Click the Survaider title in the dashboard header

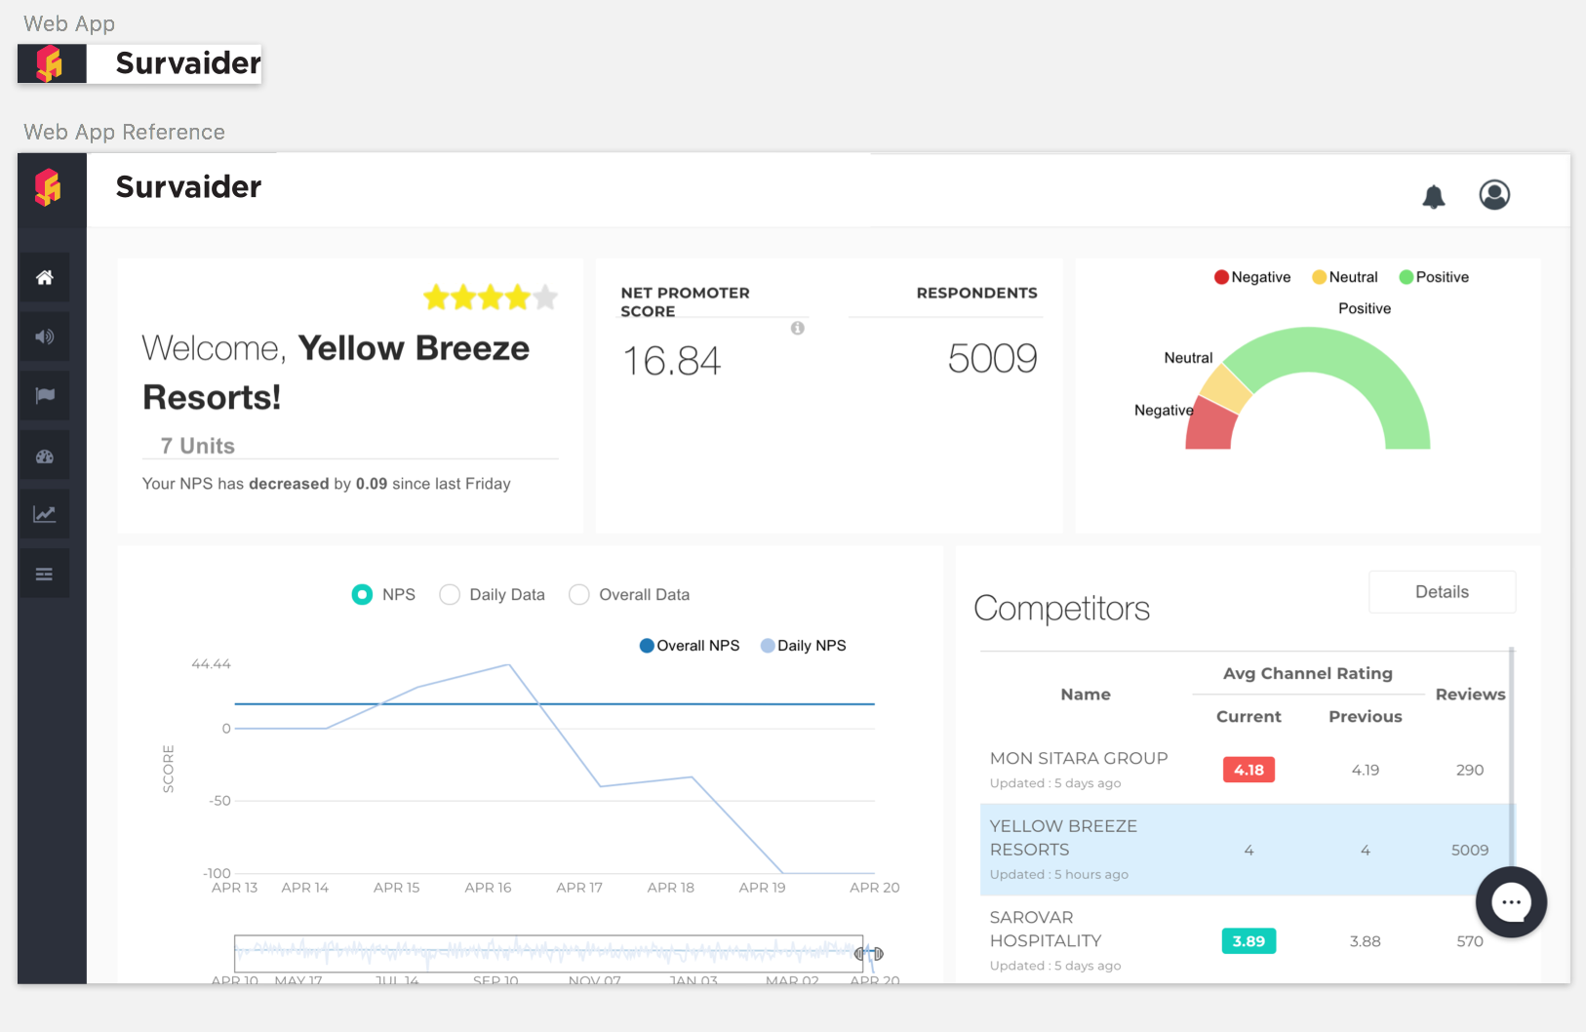pyautogui.click(x=188, y=186)
